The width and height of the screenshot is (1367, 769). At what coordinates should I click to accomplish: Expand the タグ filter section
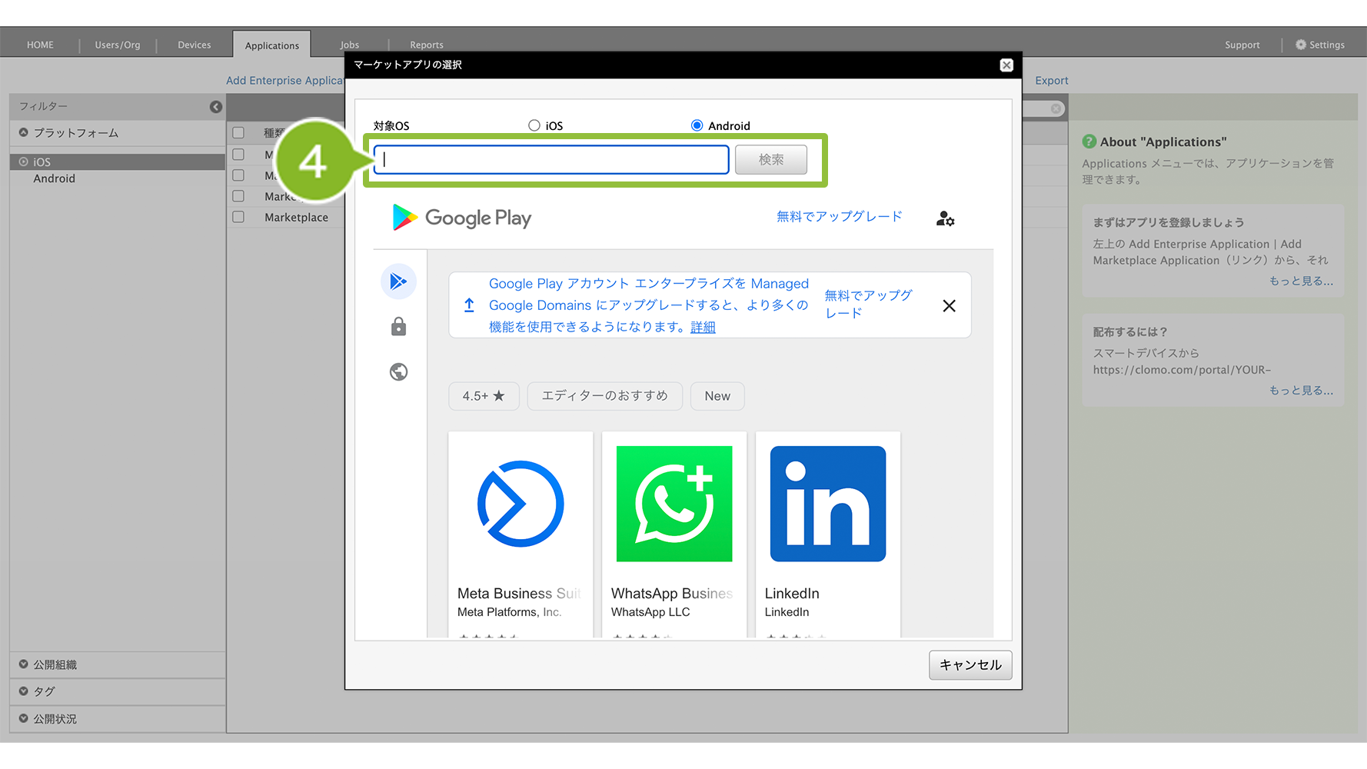pos(24,691)
